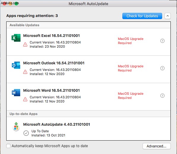Open help for Excel upgrade requirement

[x=162, y=41]
